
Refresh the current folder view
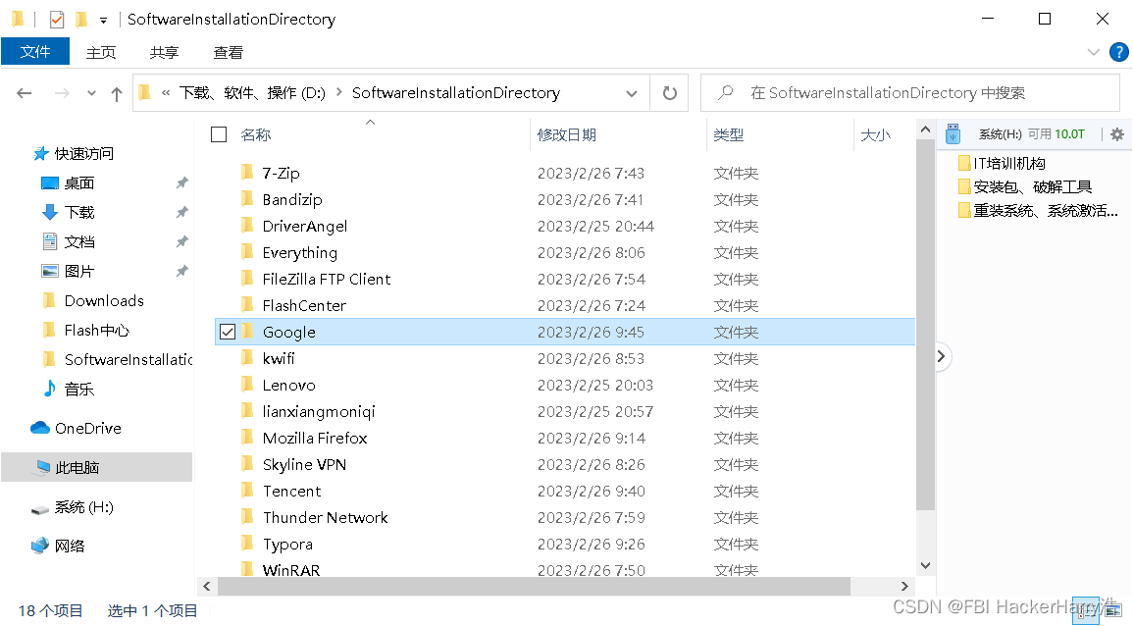coord(670,93)
